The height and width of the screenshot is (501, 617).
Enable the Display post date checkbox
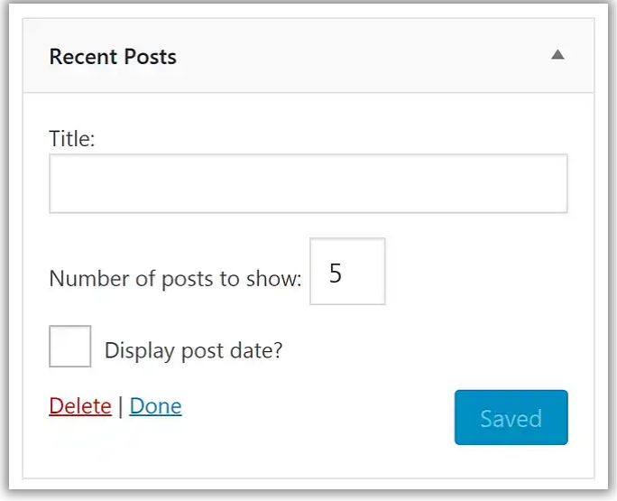pos(70,347)
